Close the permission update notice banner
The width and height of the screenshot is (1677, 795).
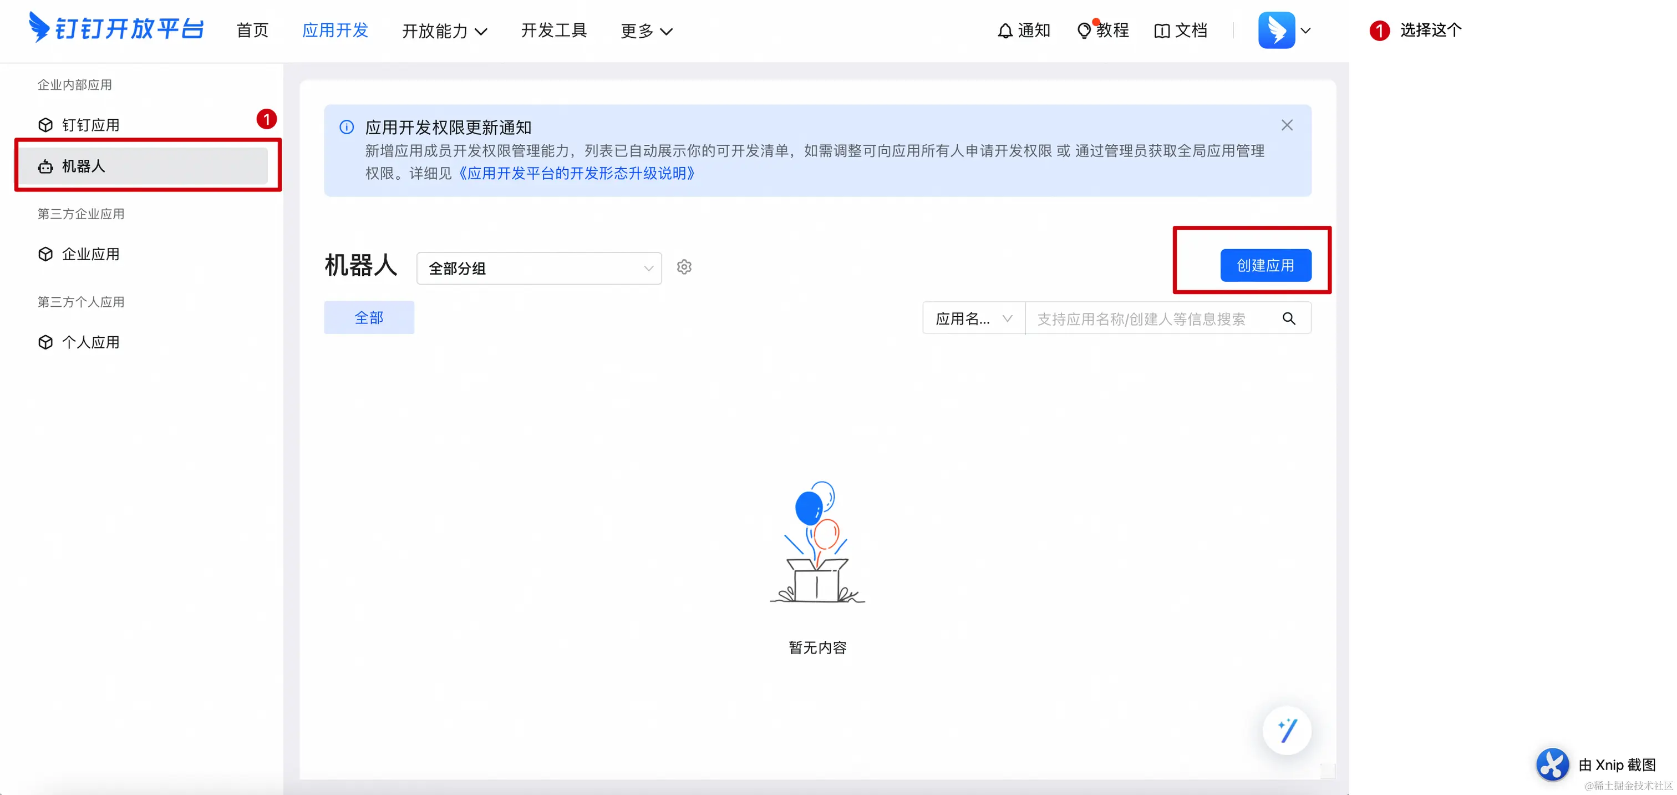(x=1287, y=125)
